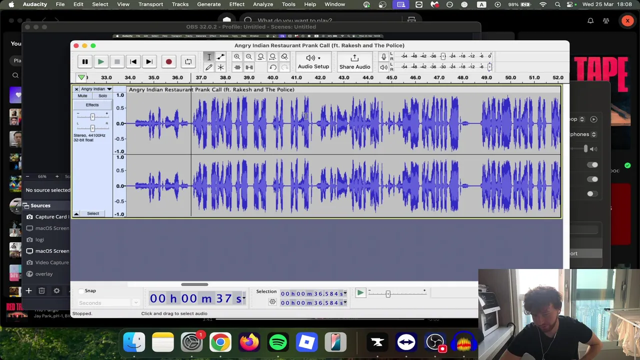The width and height of the screenshot is (640, 360).
Task: Open Spotify from the Dock
Action: (x=278, y=342)
